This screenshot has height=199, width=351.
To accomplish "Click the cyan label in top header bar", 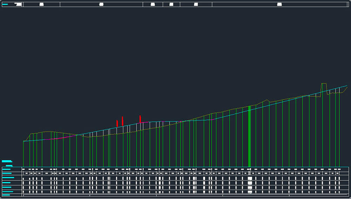I will click(x=5, y=4).
